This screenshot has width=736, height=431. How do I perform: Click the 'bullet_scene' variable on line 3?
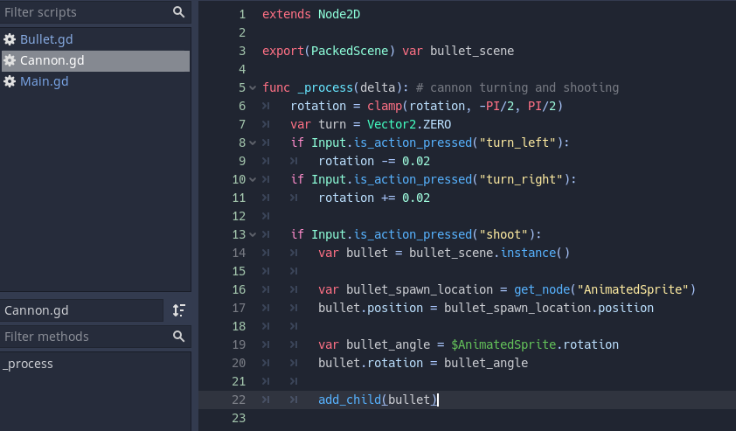pyautogui.click(x=472, y=52)
